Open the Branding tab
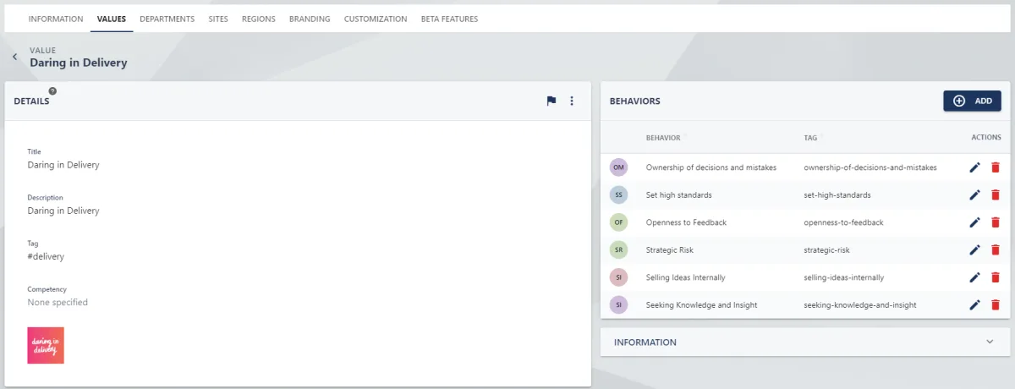Screen dimensions: 1015x389 point(310,19)
